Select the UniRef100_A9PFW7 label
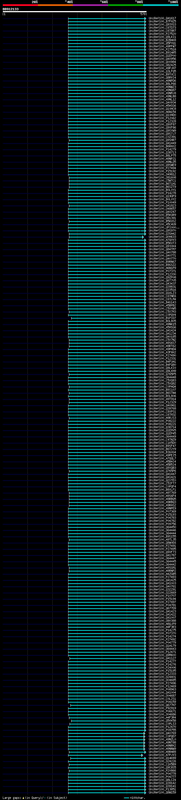Viewport: 181px width, 800px height. [162, 46]
